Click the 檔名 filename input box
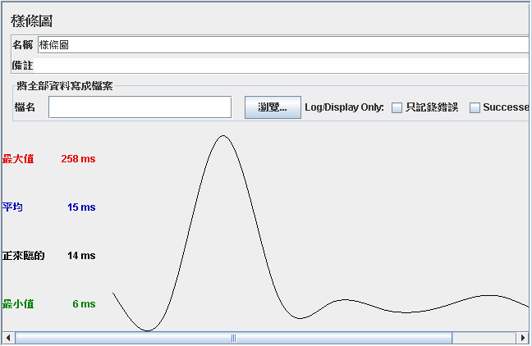 (140, 107)
